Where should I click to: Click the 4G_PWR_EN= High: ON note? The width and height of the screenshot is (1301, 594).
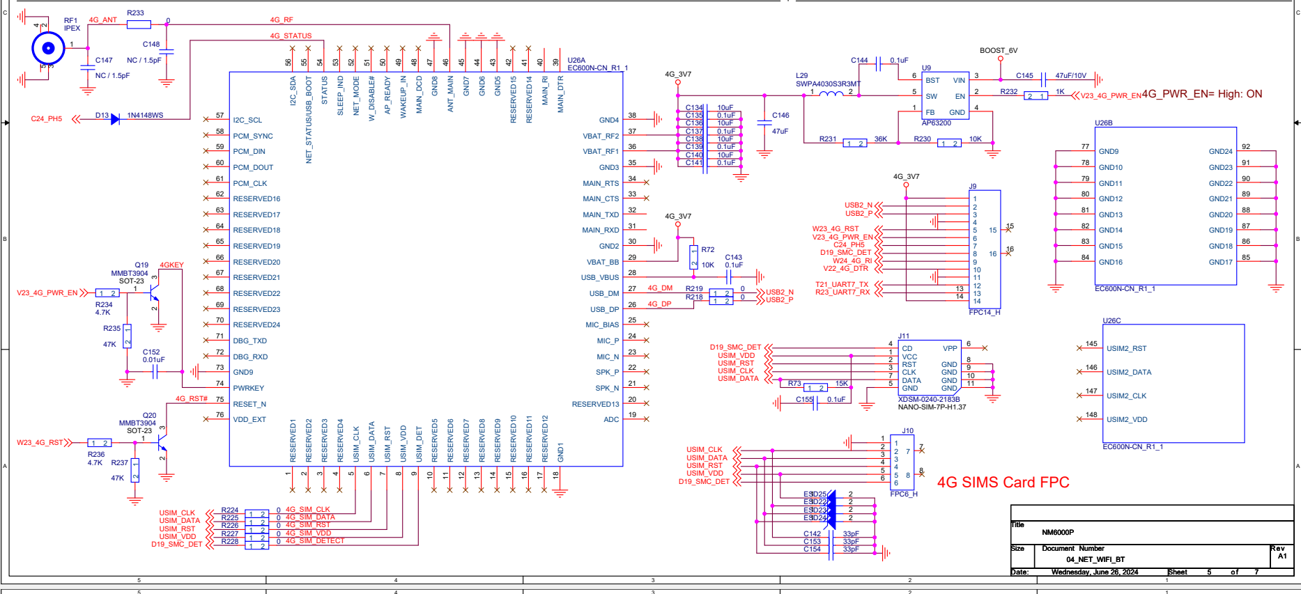click(1201, 94)
